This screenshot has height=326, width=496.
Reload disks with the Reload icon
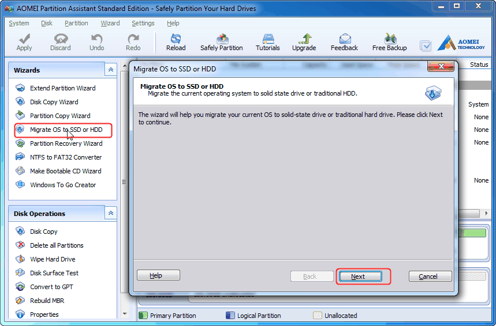176,39
